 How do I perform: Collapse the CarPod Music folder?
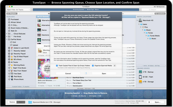tap(7, 39)
